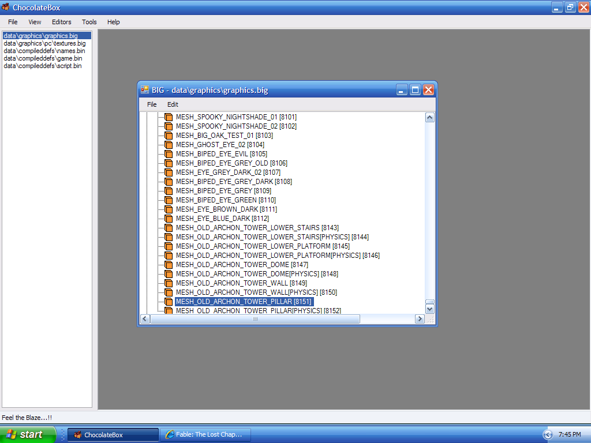
Task: Click the icon beside MESH_OLD_ARCHON_TOWER_WALL [8149]
Action: pyautogui.click(x=169, y=283)
